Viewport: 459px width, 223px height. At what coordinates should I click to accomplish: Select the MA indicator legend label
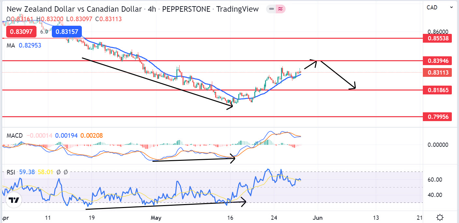(x=11, y=46)
